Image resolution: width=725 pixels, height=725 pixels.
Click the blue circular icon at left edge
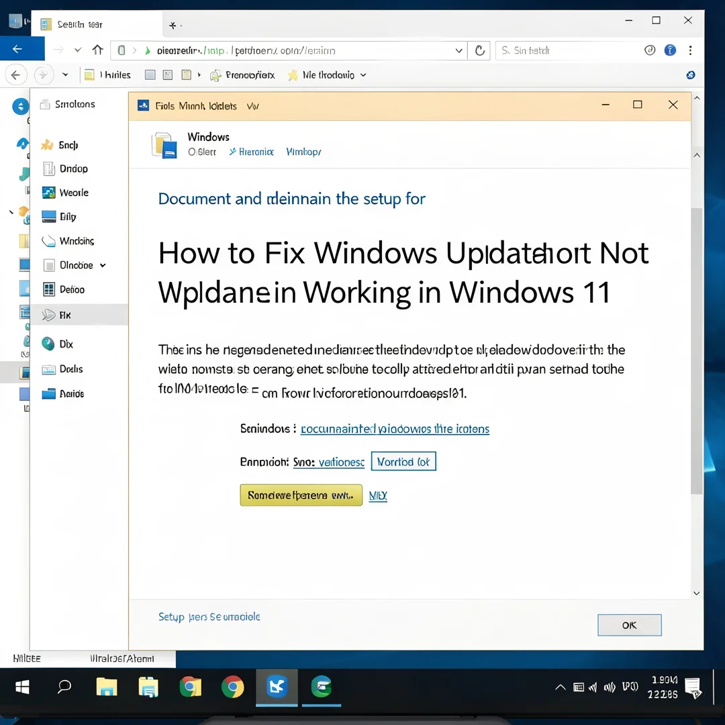[20, 107]
